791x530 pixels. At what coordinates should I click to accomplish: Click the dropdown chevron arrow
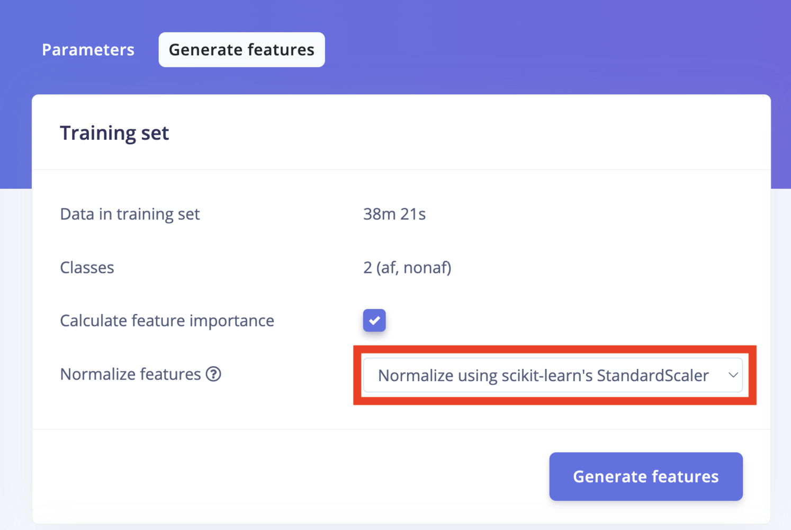[x=733, y=375]
